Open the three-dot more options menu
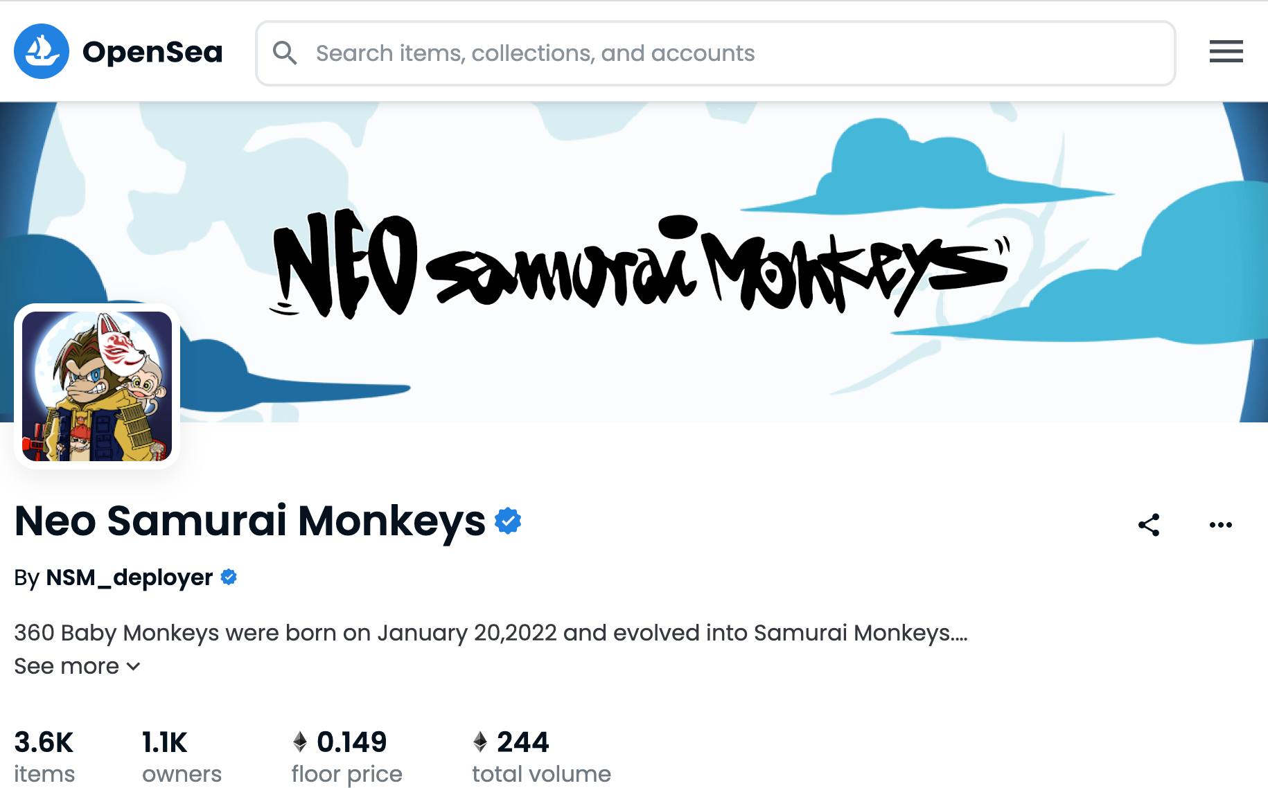The image size is (1268, 788). point(1220,525)
